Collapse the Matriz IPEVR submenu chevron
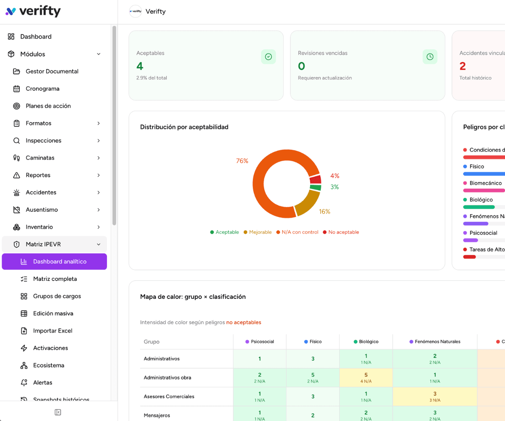The height and width of the screenshot is (421, 505). (x=98, y=244)
